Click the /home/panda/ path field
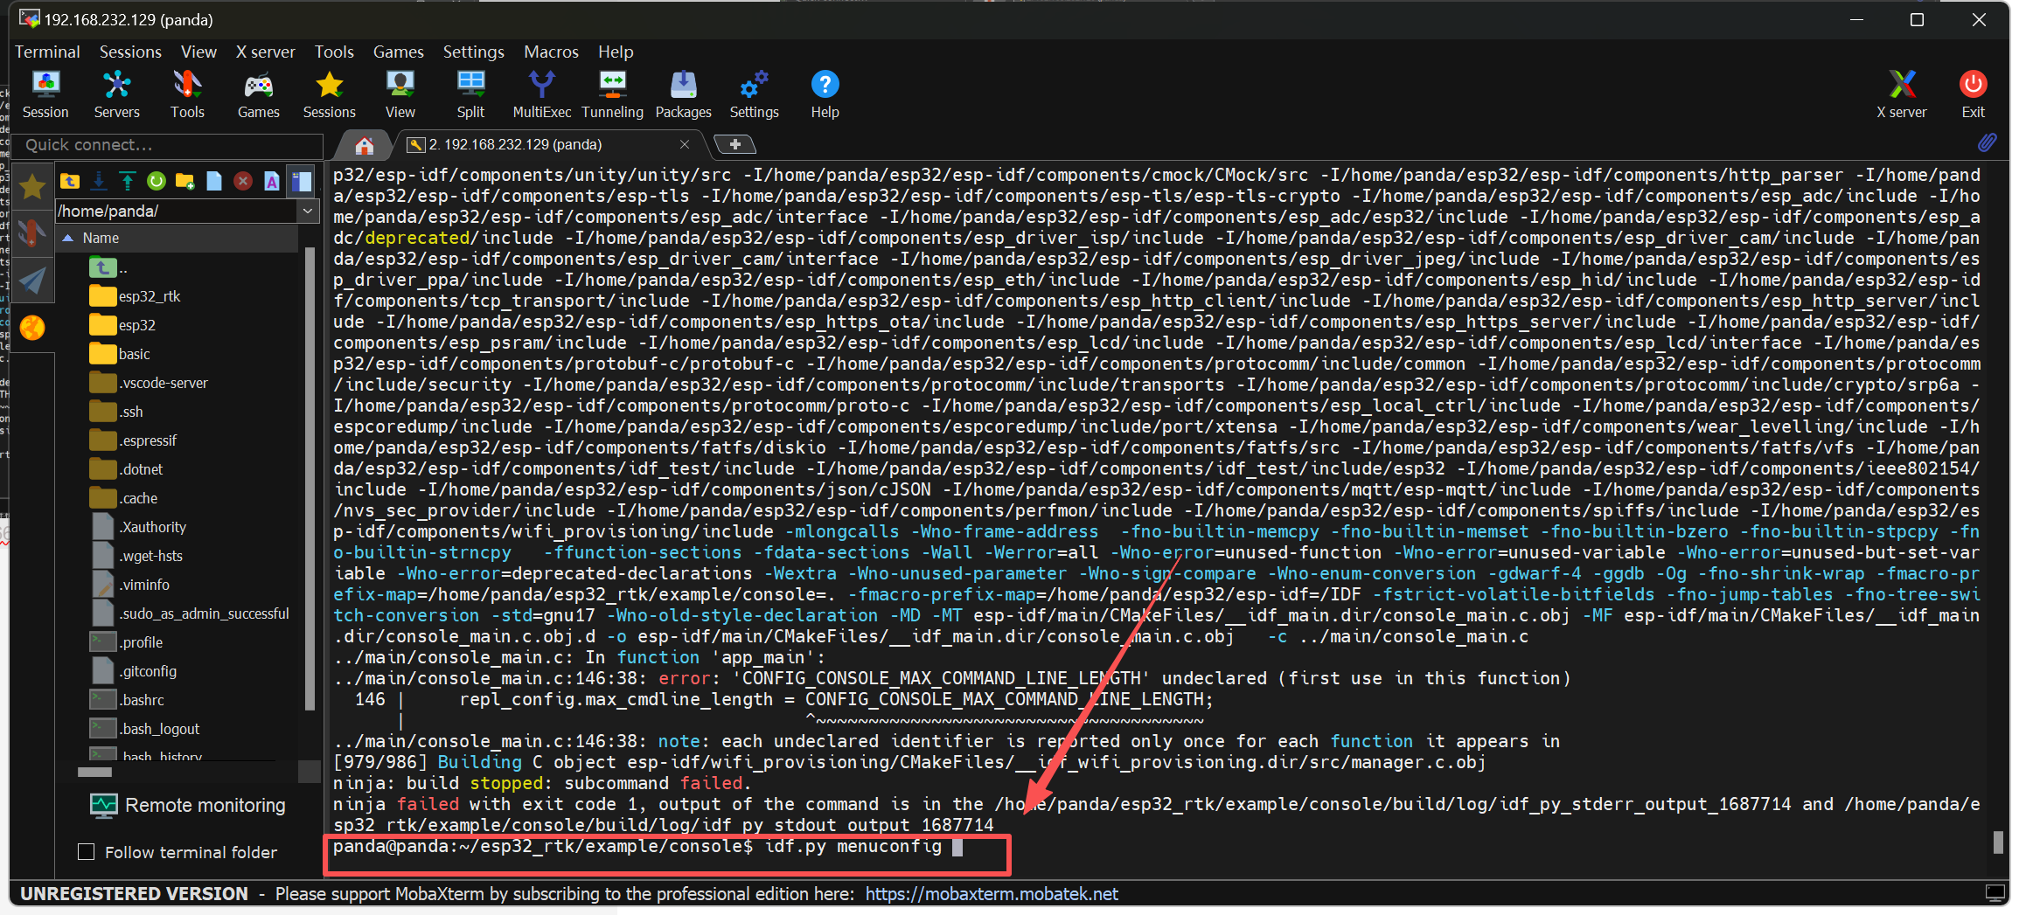 [177, 211]
